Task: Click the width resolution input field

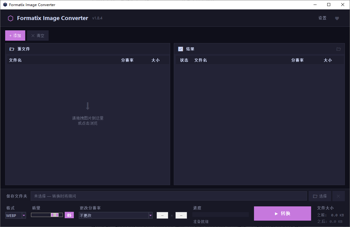Action: (x=162, y=215)
